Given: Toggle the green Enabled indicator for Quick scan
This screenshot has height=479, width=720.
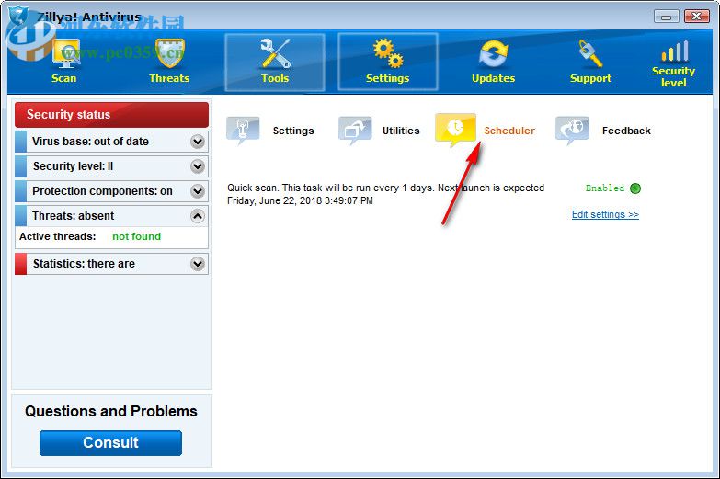Looking at the screenshot, I should [x=635, y=188].
